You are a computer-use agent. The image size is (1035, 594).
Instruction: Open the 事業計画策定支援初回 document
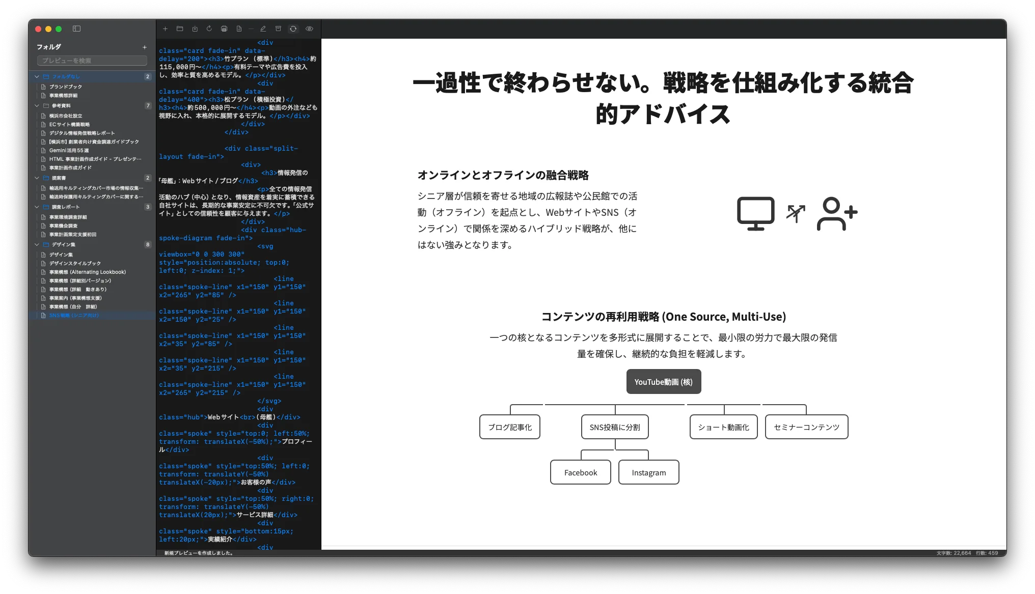(x=92, y=235)
